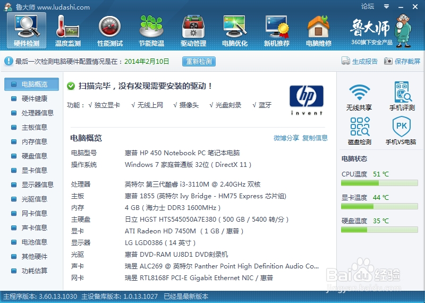Open 手机VS电脑 PK shield icon

[x=401, y=131]
